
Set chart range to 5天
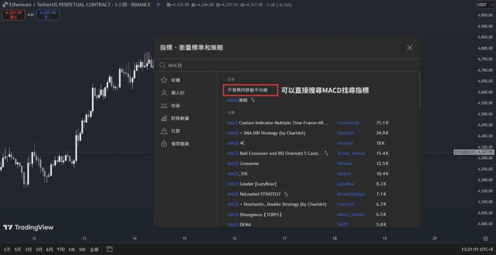pyautogui.click(x=18, y=250)
